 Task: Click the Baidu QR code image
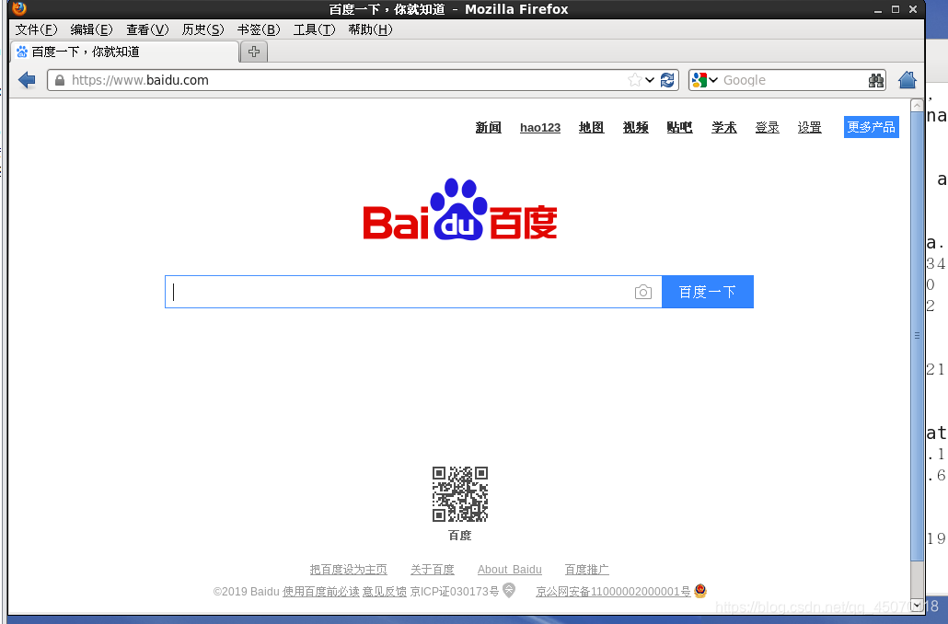(x=460, y=494)
